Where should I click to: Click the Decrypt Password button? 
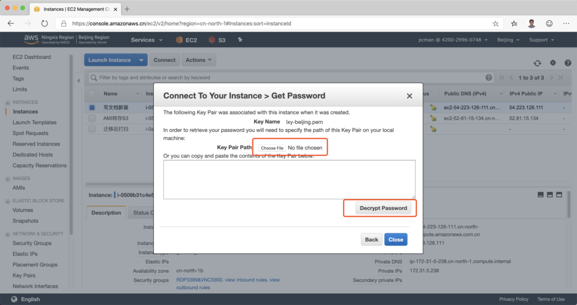pos(383,208)
